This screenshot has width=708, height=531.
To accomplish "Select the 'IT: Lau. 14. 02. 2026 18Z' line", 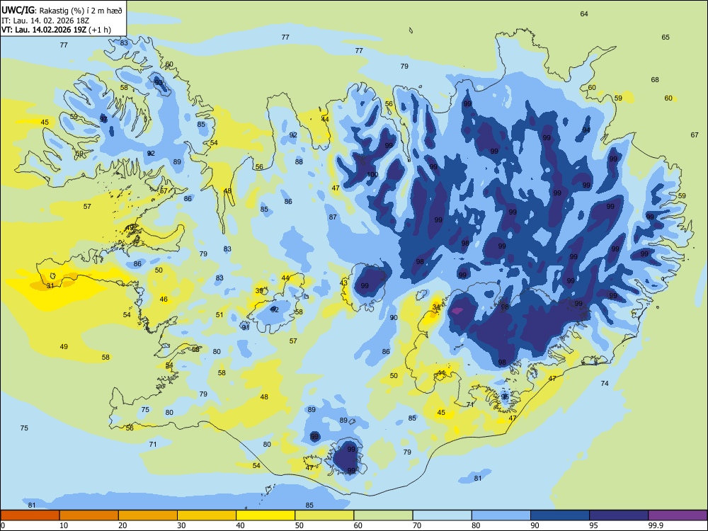I will coord(47,21).
